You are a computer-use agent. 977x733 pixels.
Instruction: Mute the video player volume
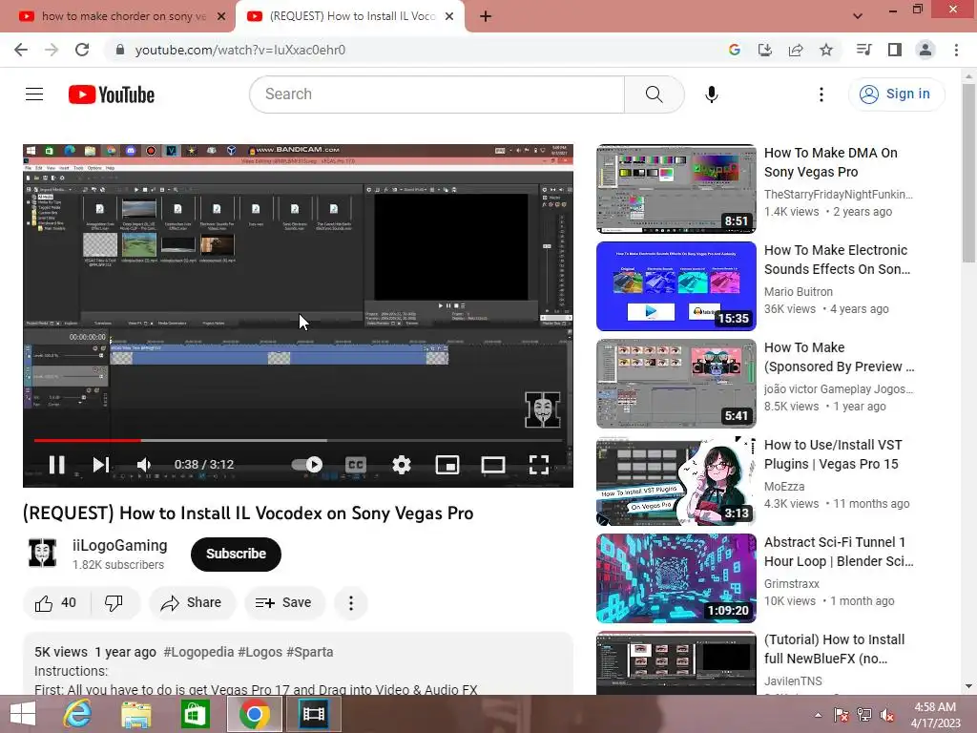144,465
